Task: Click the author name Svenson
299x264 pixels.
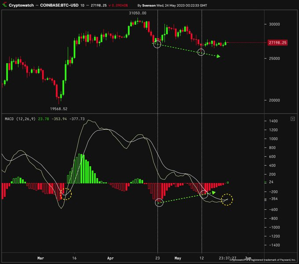Action: point(149,5)
